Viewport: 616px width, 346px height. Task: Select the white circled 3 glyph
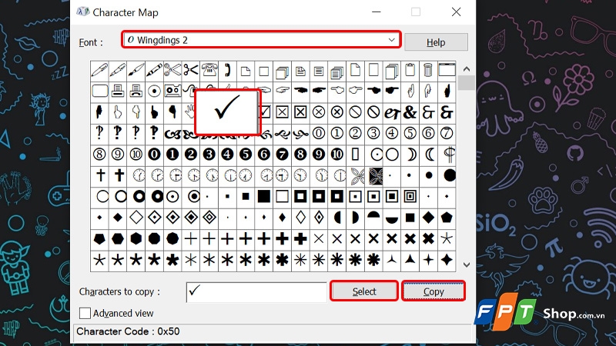373,133
